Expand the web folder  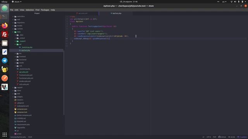(x=19, y=93)
